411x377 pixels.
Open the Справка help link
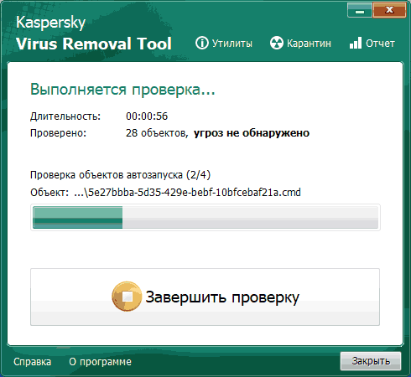(x=32, y=362)
